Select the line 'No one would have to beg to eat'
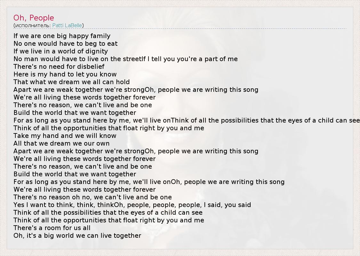This screenshot has width=360, height=256. tap(65, 44)
